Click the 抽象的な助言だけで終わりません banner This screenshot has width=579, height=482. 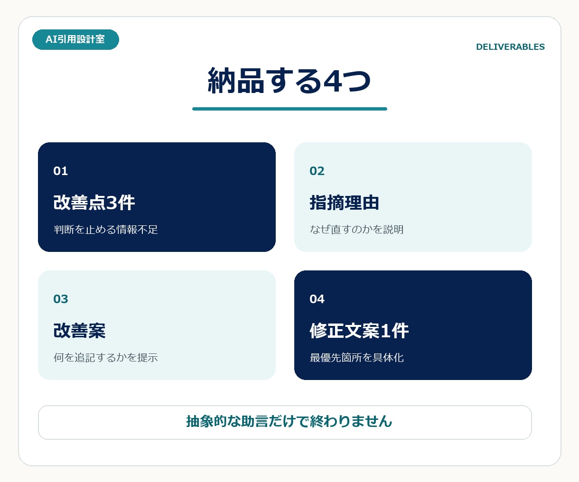(x=285, y=422)
